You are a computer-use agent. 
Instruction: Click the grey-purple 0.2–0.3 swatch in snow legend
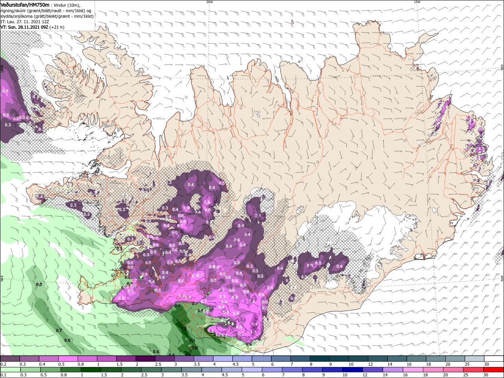[9, 359]
